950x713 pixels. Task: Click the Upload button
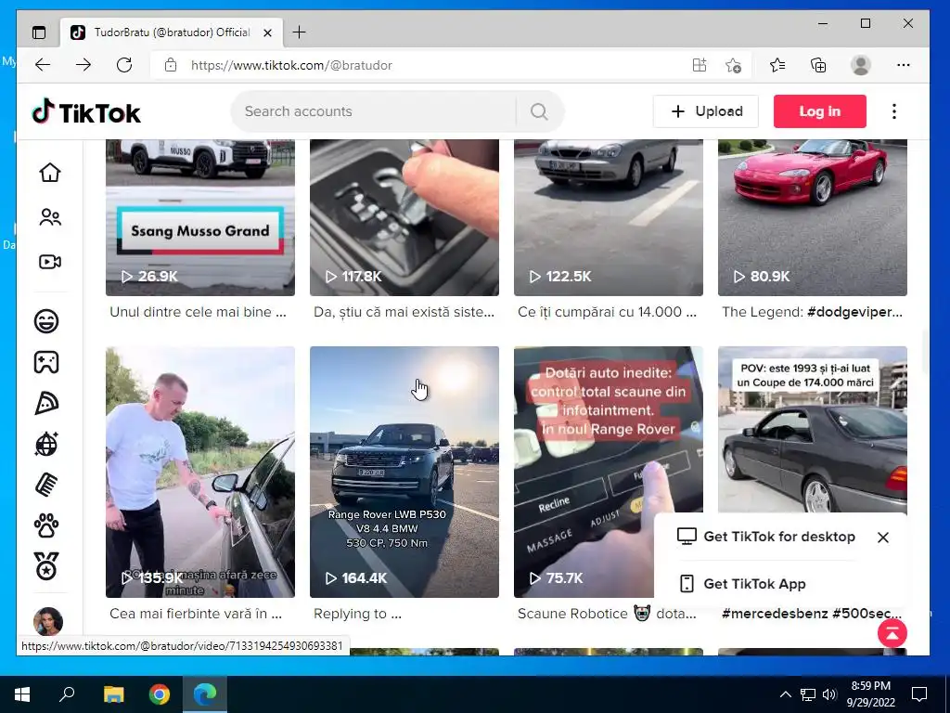click(706, 111)
